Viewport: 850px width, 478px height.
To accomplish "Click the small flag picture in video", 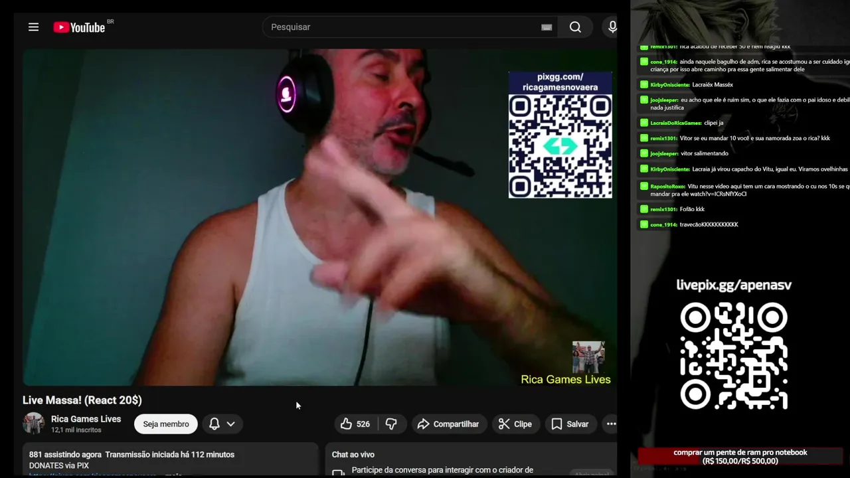I will tap(588, 358).
